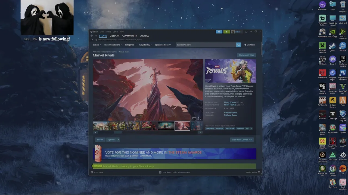
Task: Expand the Recommendations dropdown
Action: 113,45
